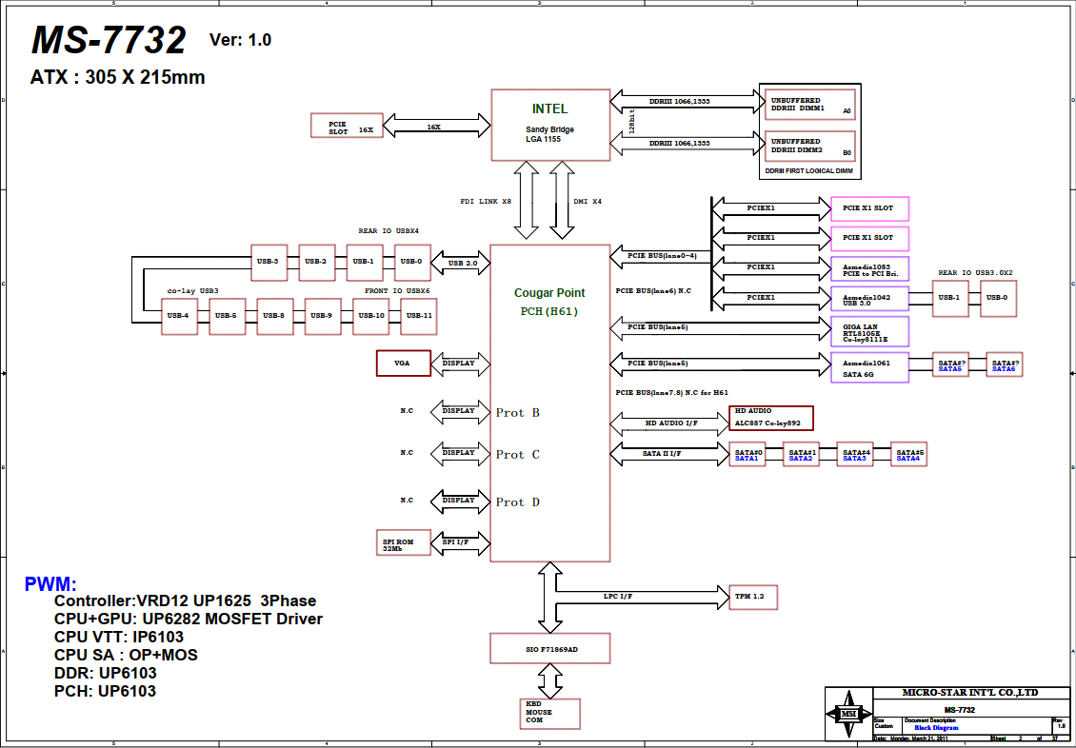Click the SIO F71869AD block
This screenshot has height=748, width=1076.
[550, 649]
